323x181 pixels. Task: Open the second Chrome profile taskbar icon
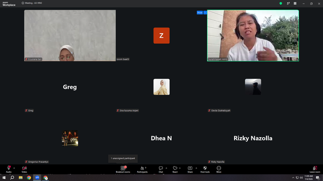tap(45, 177)
